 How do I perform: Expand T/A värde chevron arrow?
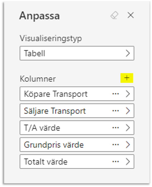[128, 128]
